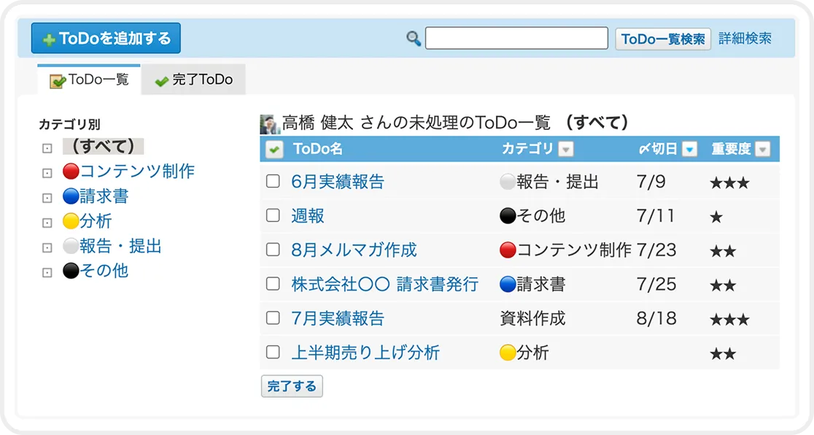The image size is (814, 435).
Task: Click the magnifying glass search icon
Action: coord(414,39)
